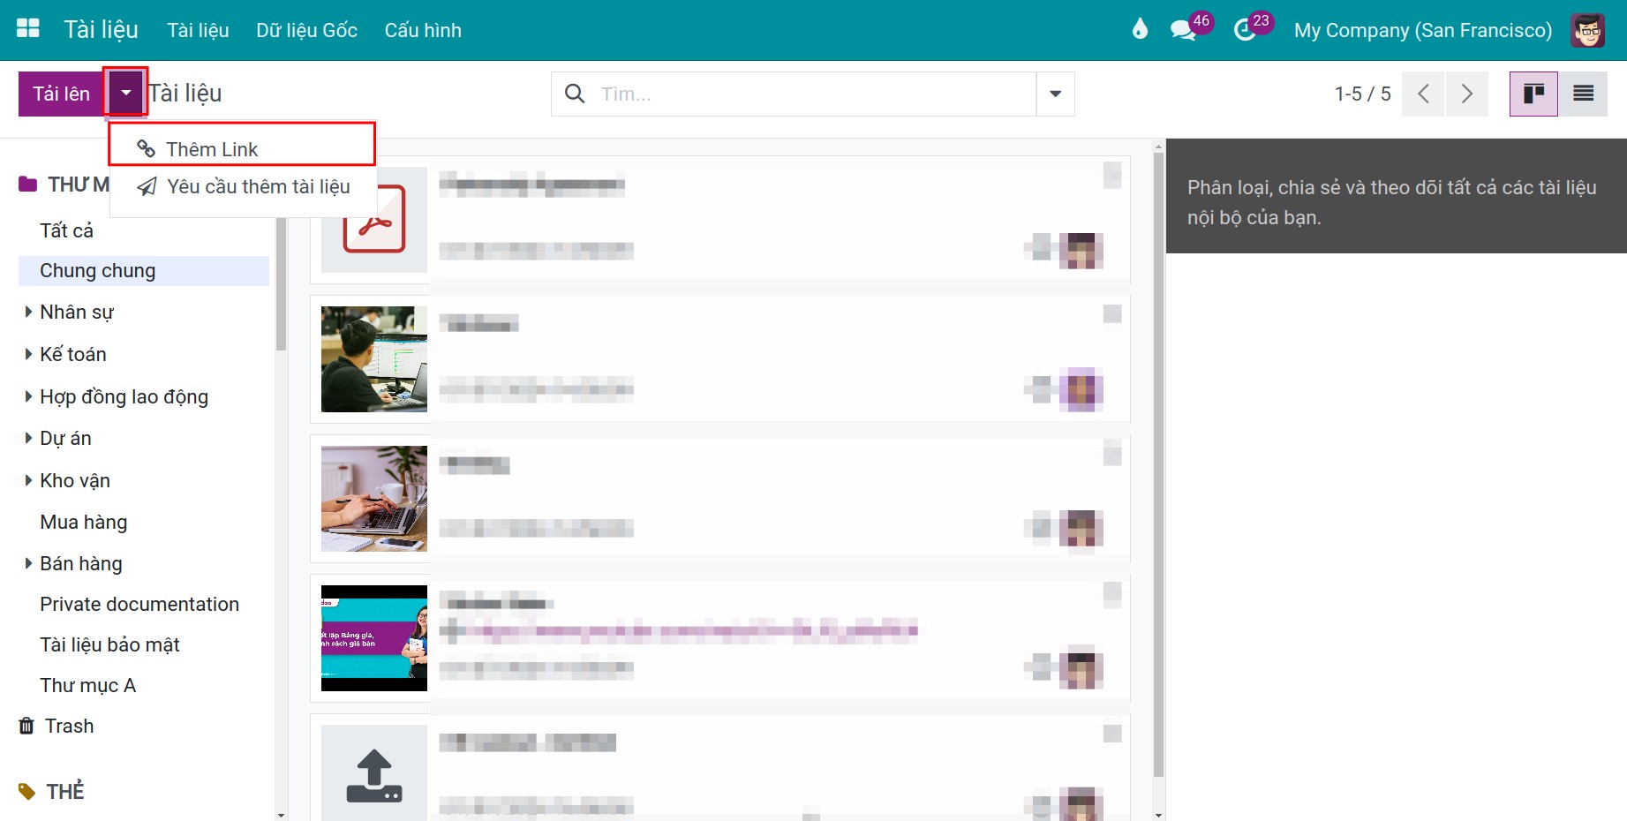The image size is (1627, 821).
Task: Open the apps grid home menu
Action: pyautogui.click(x=28, y=29)
